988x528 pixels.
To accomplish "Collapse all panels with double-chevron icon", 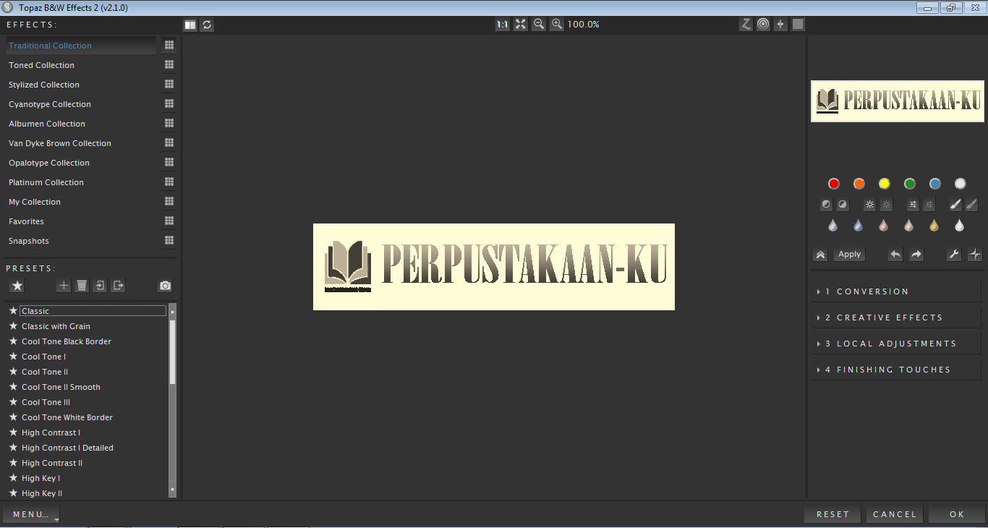I will tap(820, 254).
